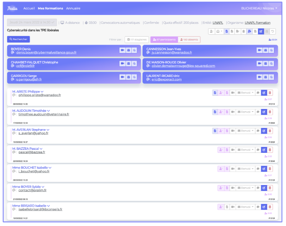The image size is (286, 226).
Task: Click email link olivier.demaisonrouge@lex-squared.com
Action: tap(183, 66)
